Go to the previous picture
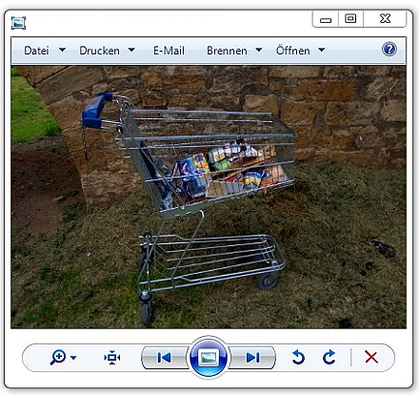The width and height of the screenshot is (419, 396). 164,358
